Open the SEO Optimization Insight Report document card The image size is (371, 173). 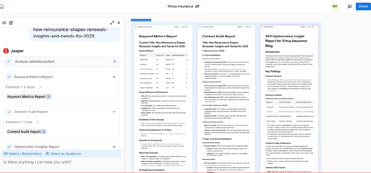(x=289, y=99)
